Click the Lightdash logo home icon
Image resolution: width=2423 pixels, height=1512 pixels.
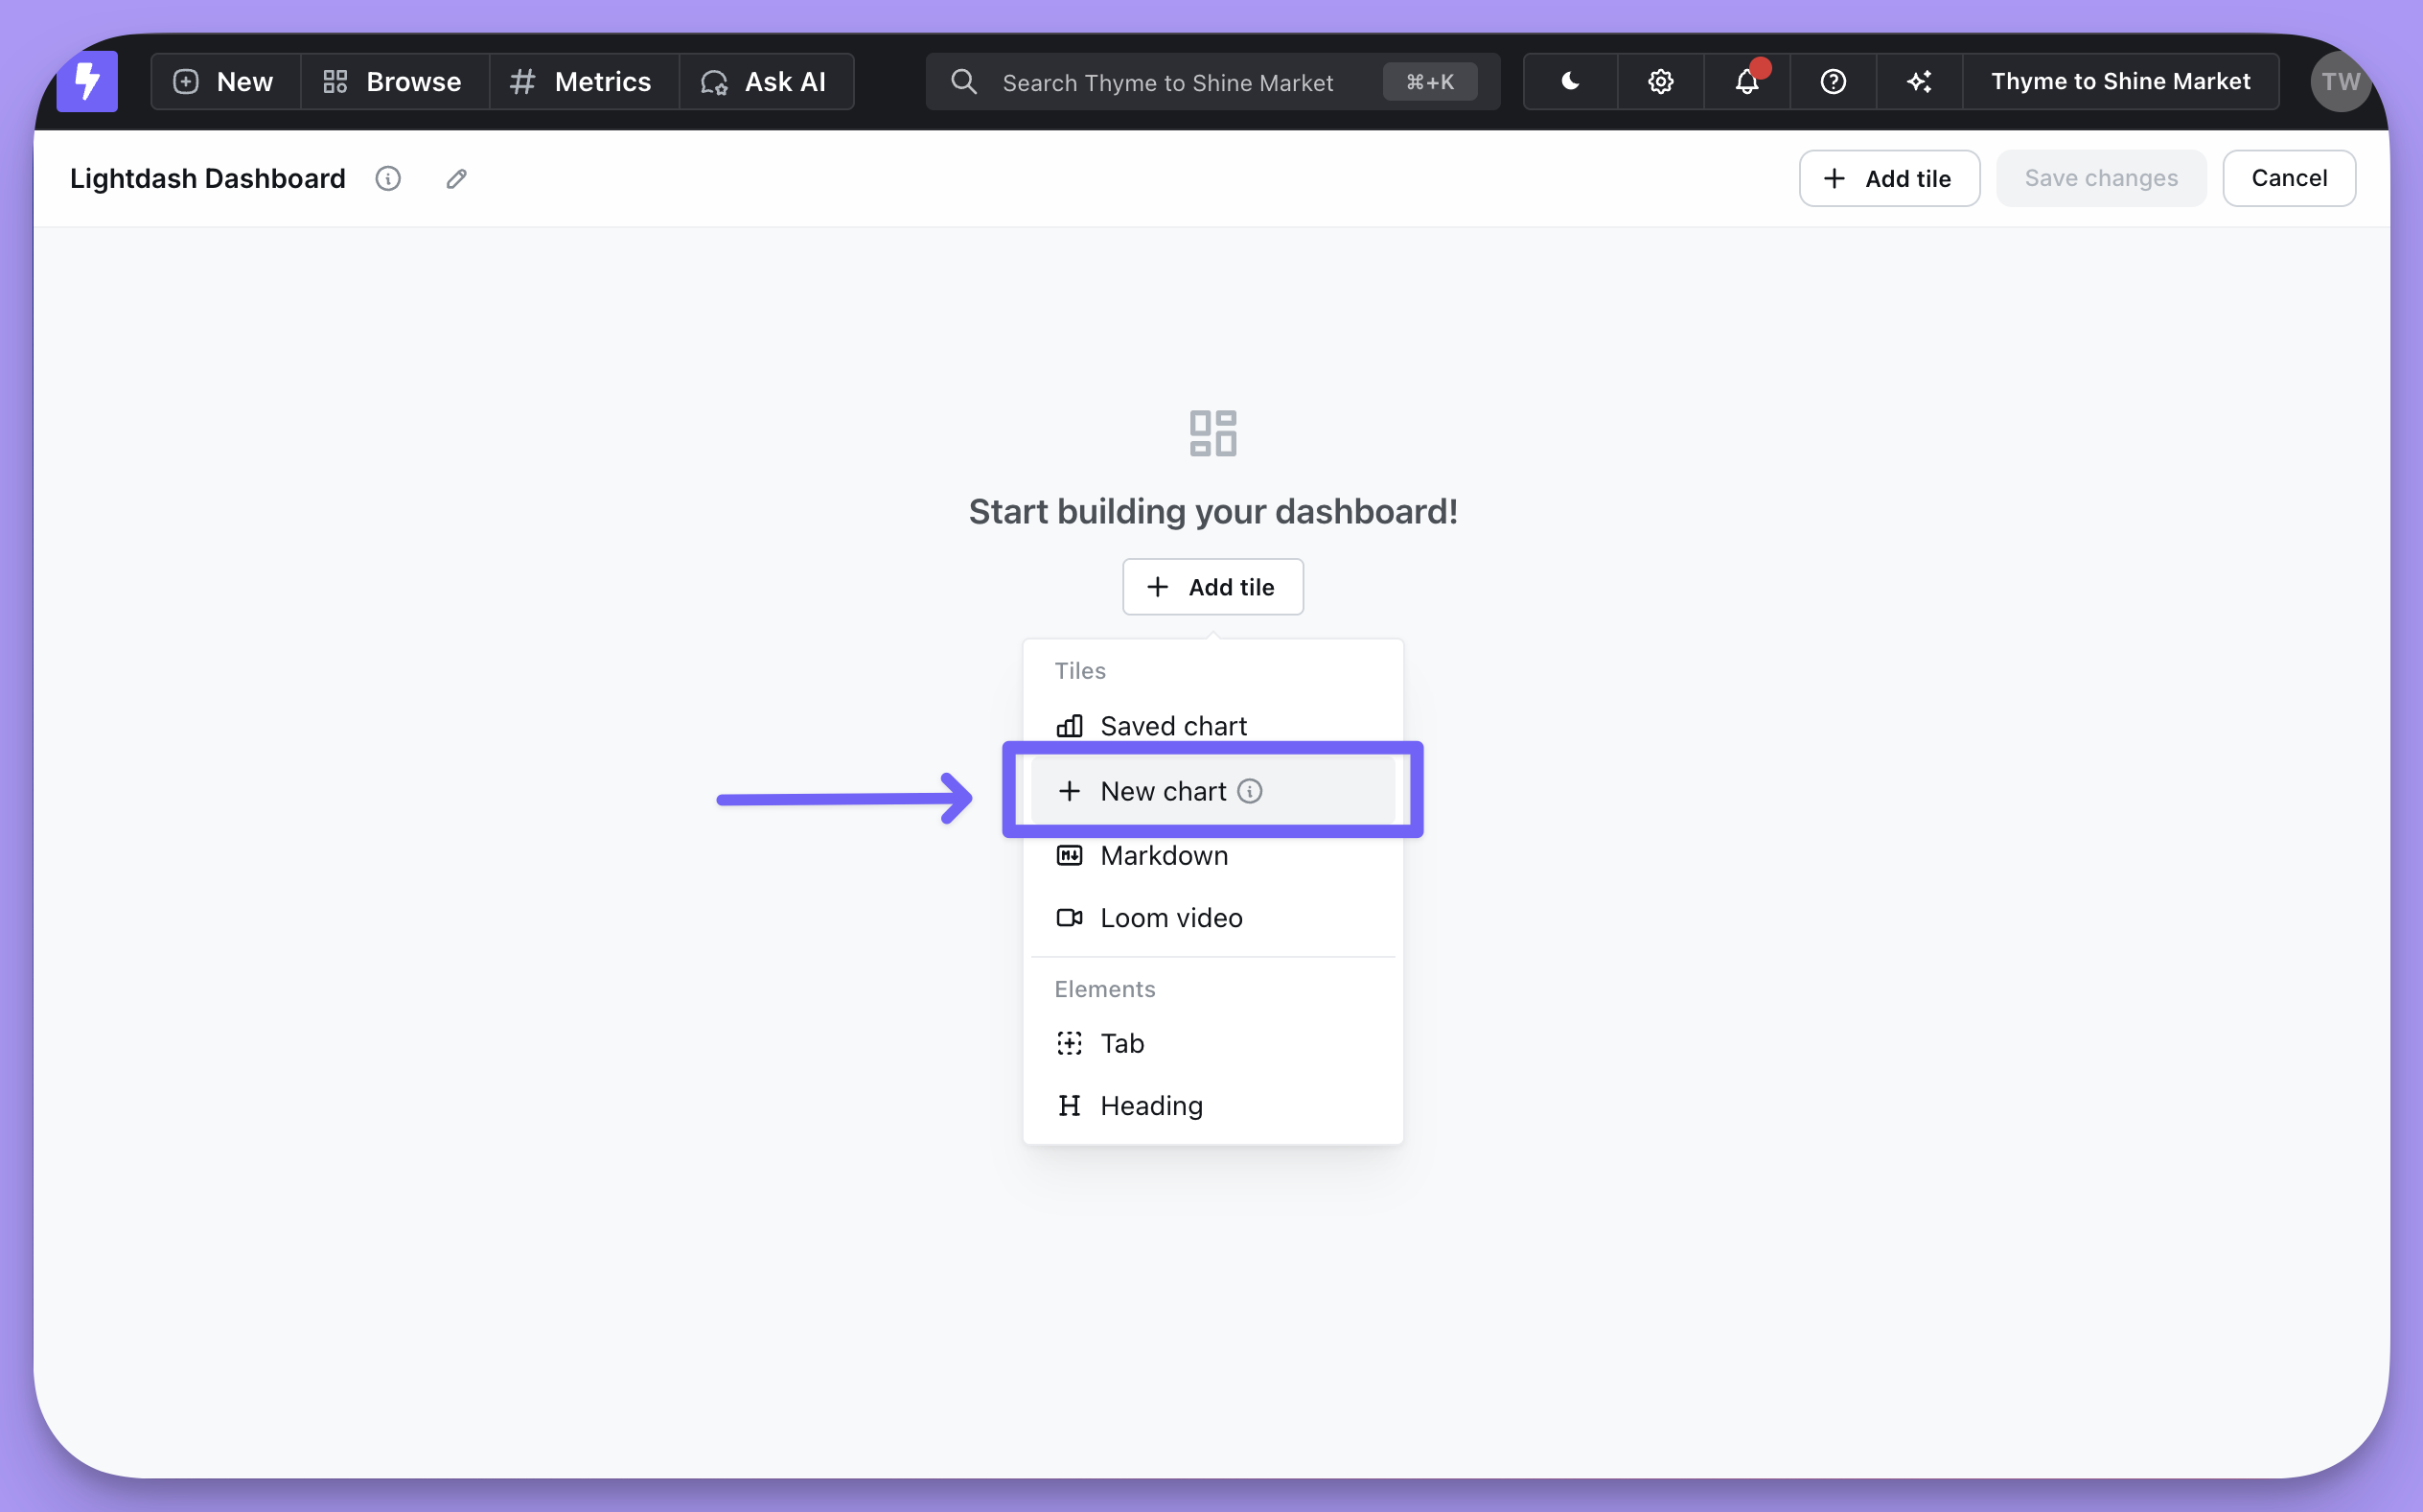[87, 81]
